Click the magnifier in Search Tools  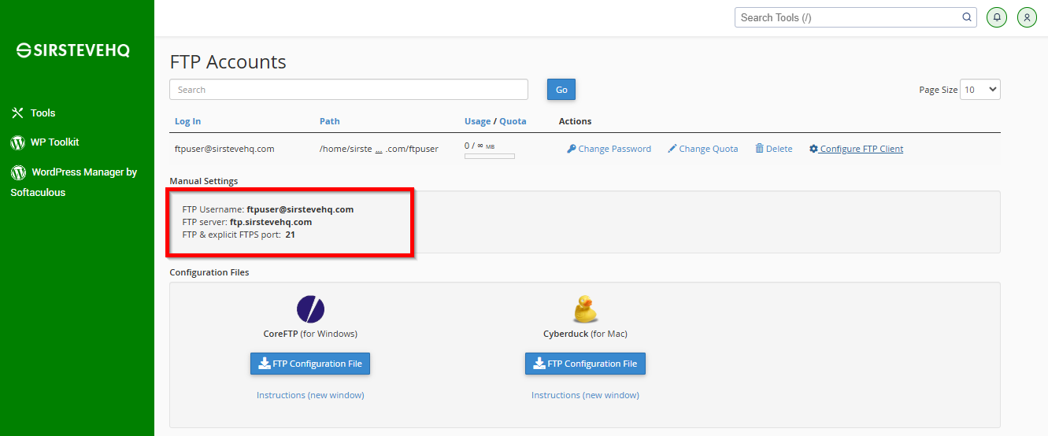point(967,17)
